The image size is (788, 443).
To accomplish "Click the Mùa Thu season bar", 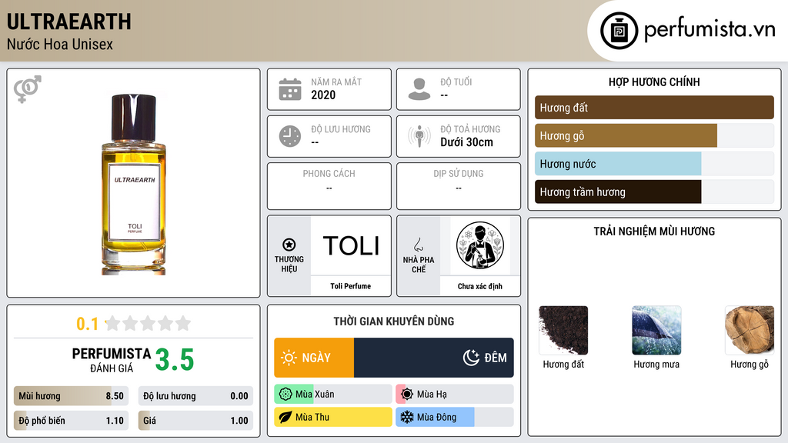I will (x=333, y=417).
